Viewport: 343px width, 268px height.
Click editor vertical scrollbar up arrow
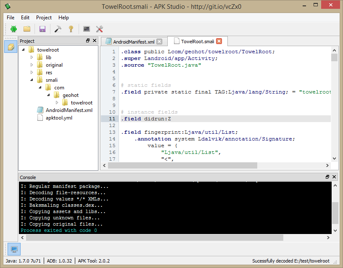point(334,50)
